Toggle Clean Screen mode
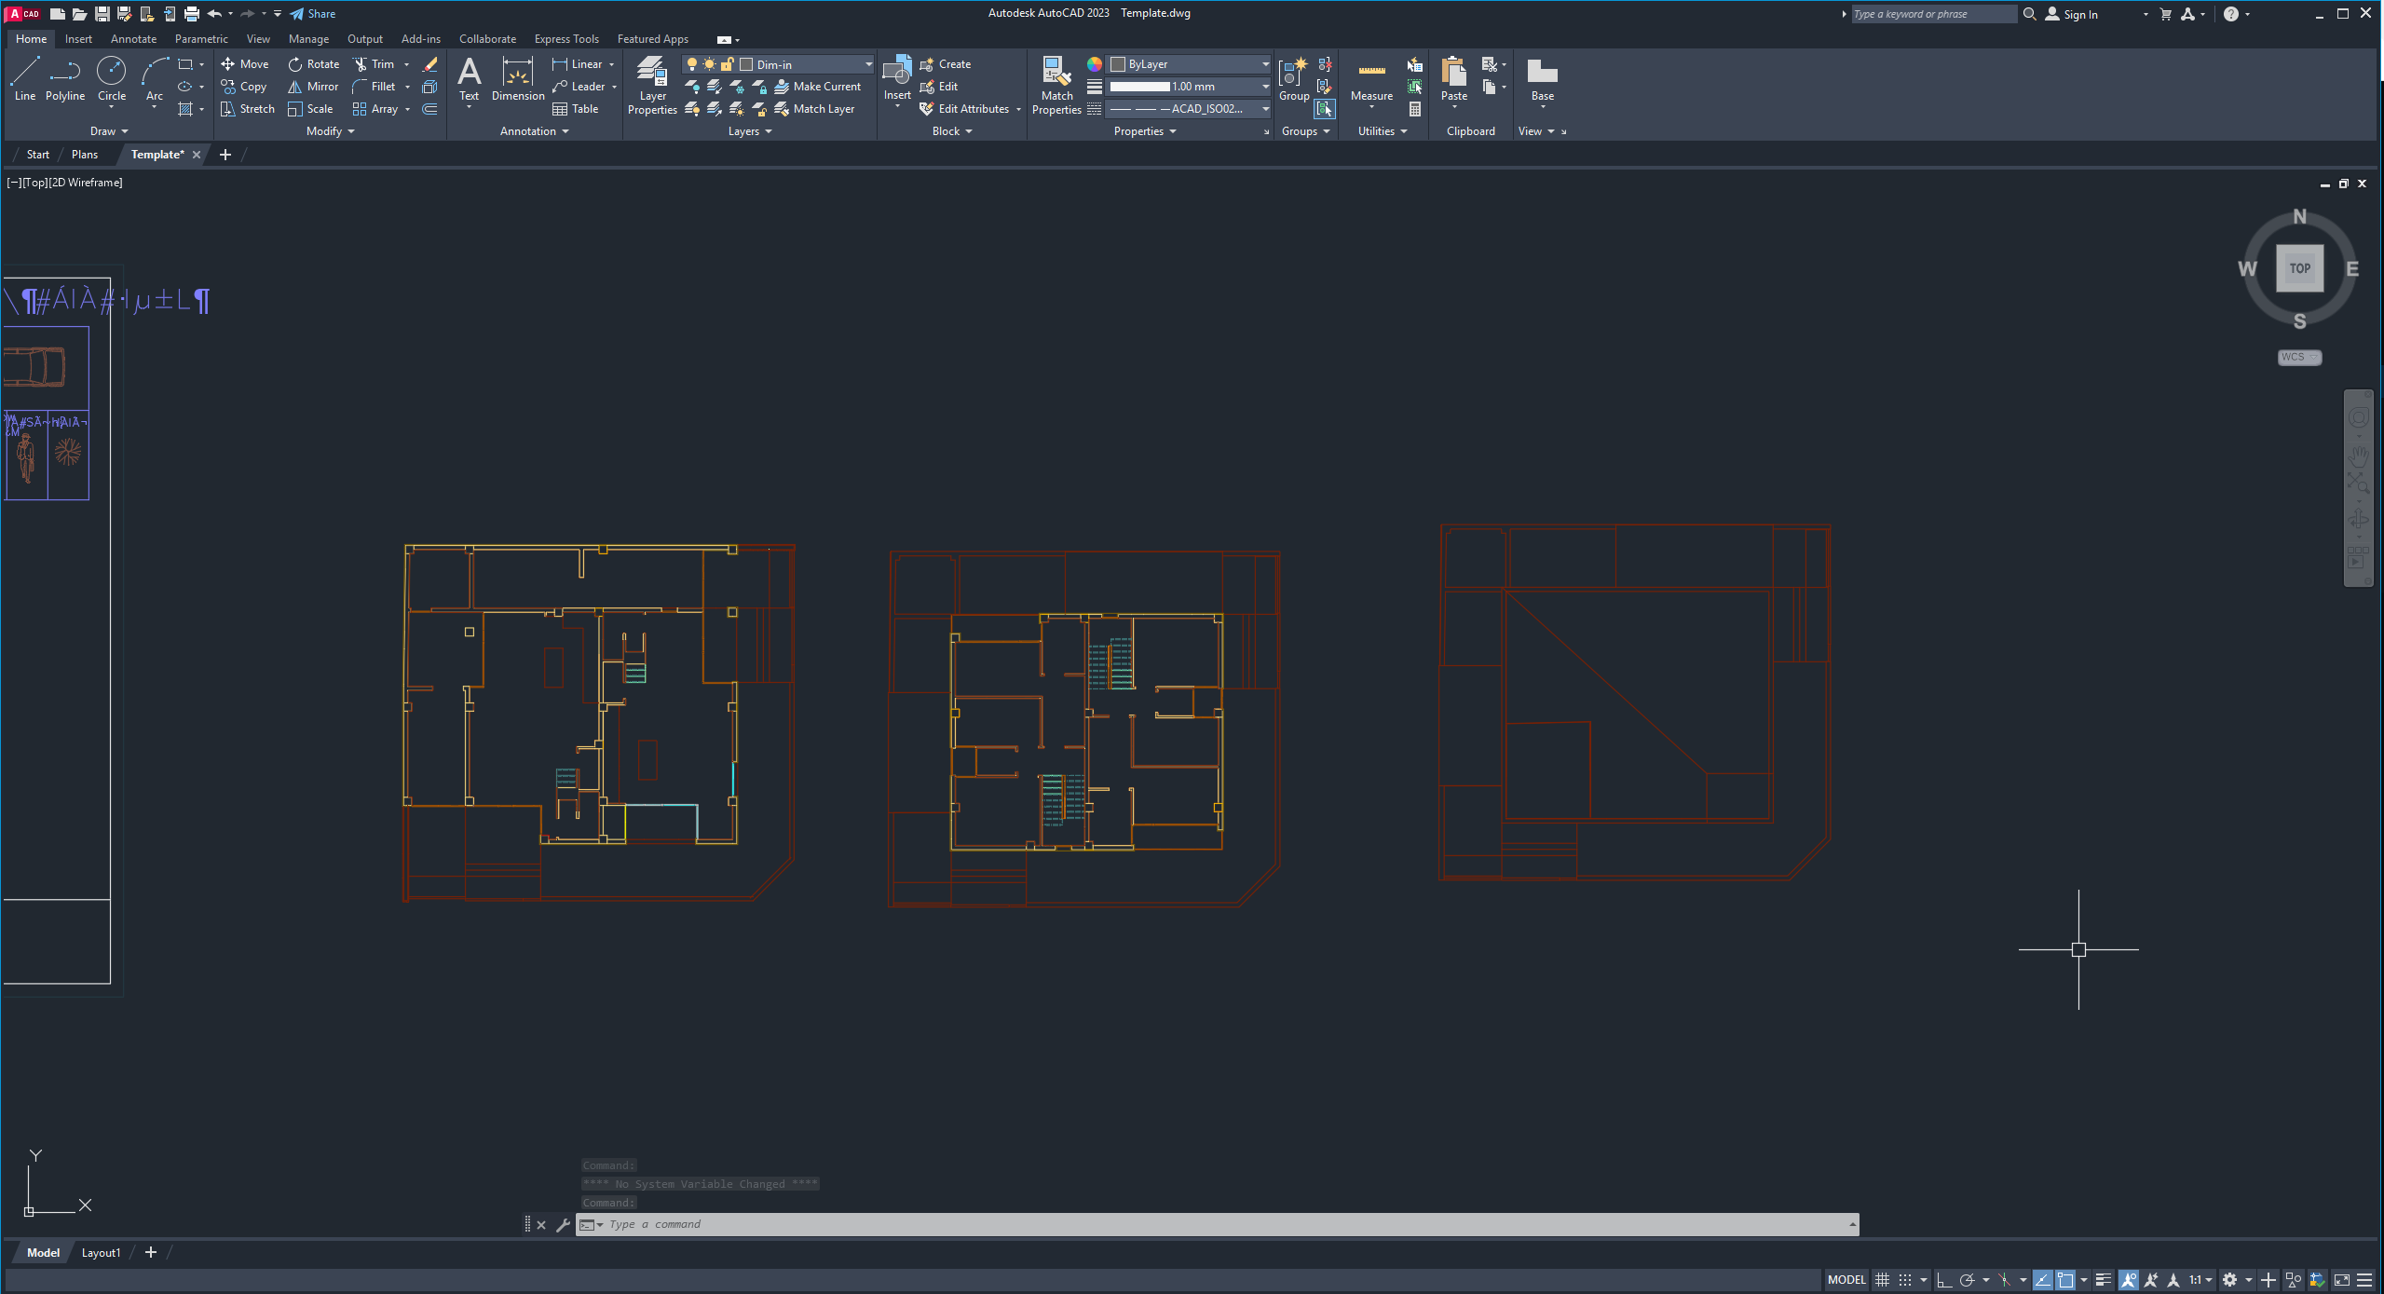 tap(2341, 1280)
